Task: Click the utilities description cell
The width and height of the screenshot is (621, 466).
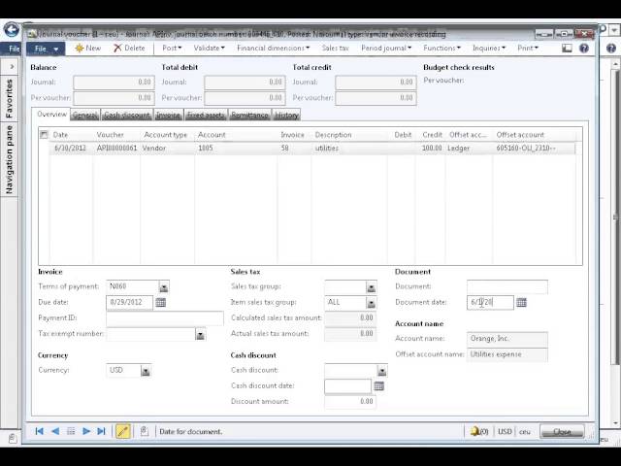Action: pos(349,149)
